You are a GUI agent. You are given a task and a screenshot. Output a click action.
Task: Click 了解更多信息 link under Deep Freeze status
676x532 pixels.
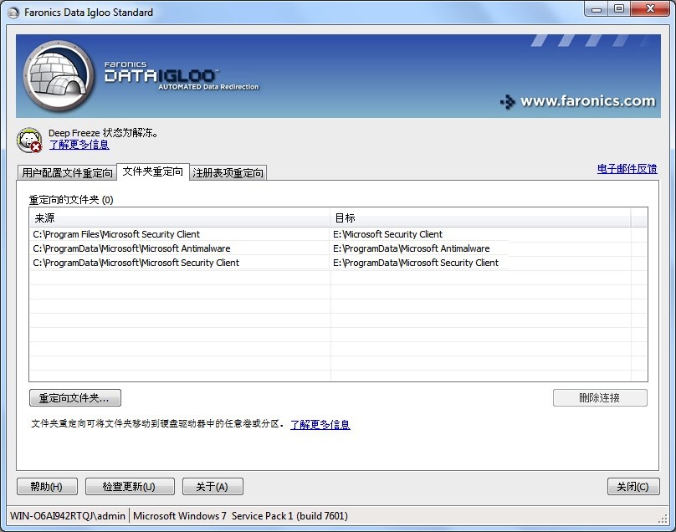pyautogui.click(x=79, y=145)
